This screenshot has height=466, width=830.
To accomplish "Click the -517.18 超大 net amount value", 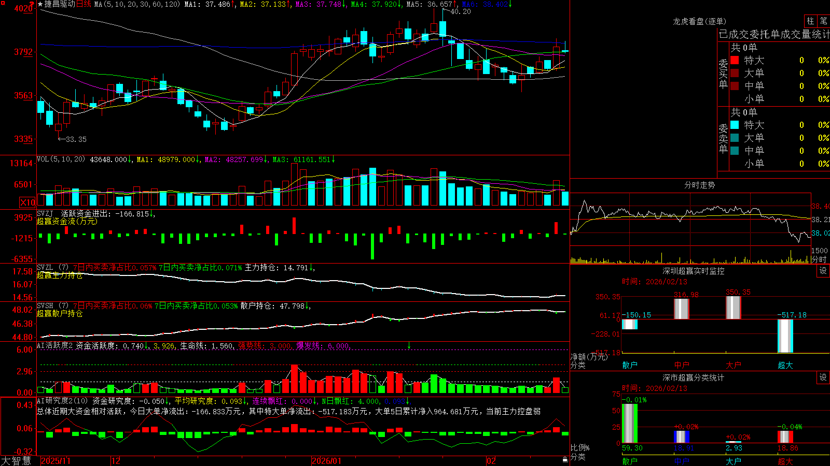I will 792,315.
